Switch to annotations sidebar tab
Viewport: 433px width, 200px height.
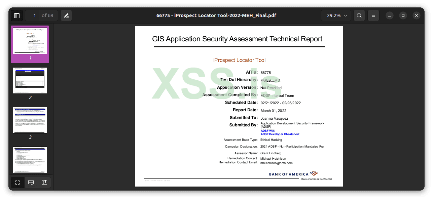pyautogui.click(x=31, y=183)
